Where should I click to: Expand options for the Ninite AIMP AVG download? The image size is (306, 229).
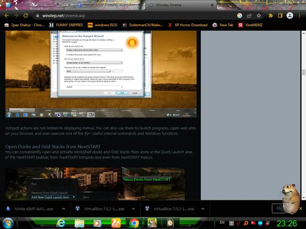[x=64, y=209]
